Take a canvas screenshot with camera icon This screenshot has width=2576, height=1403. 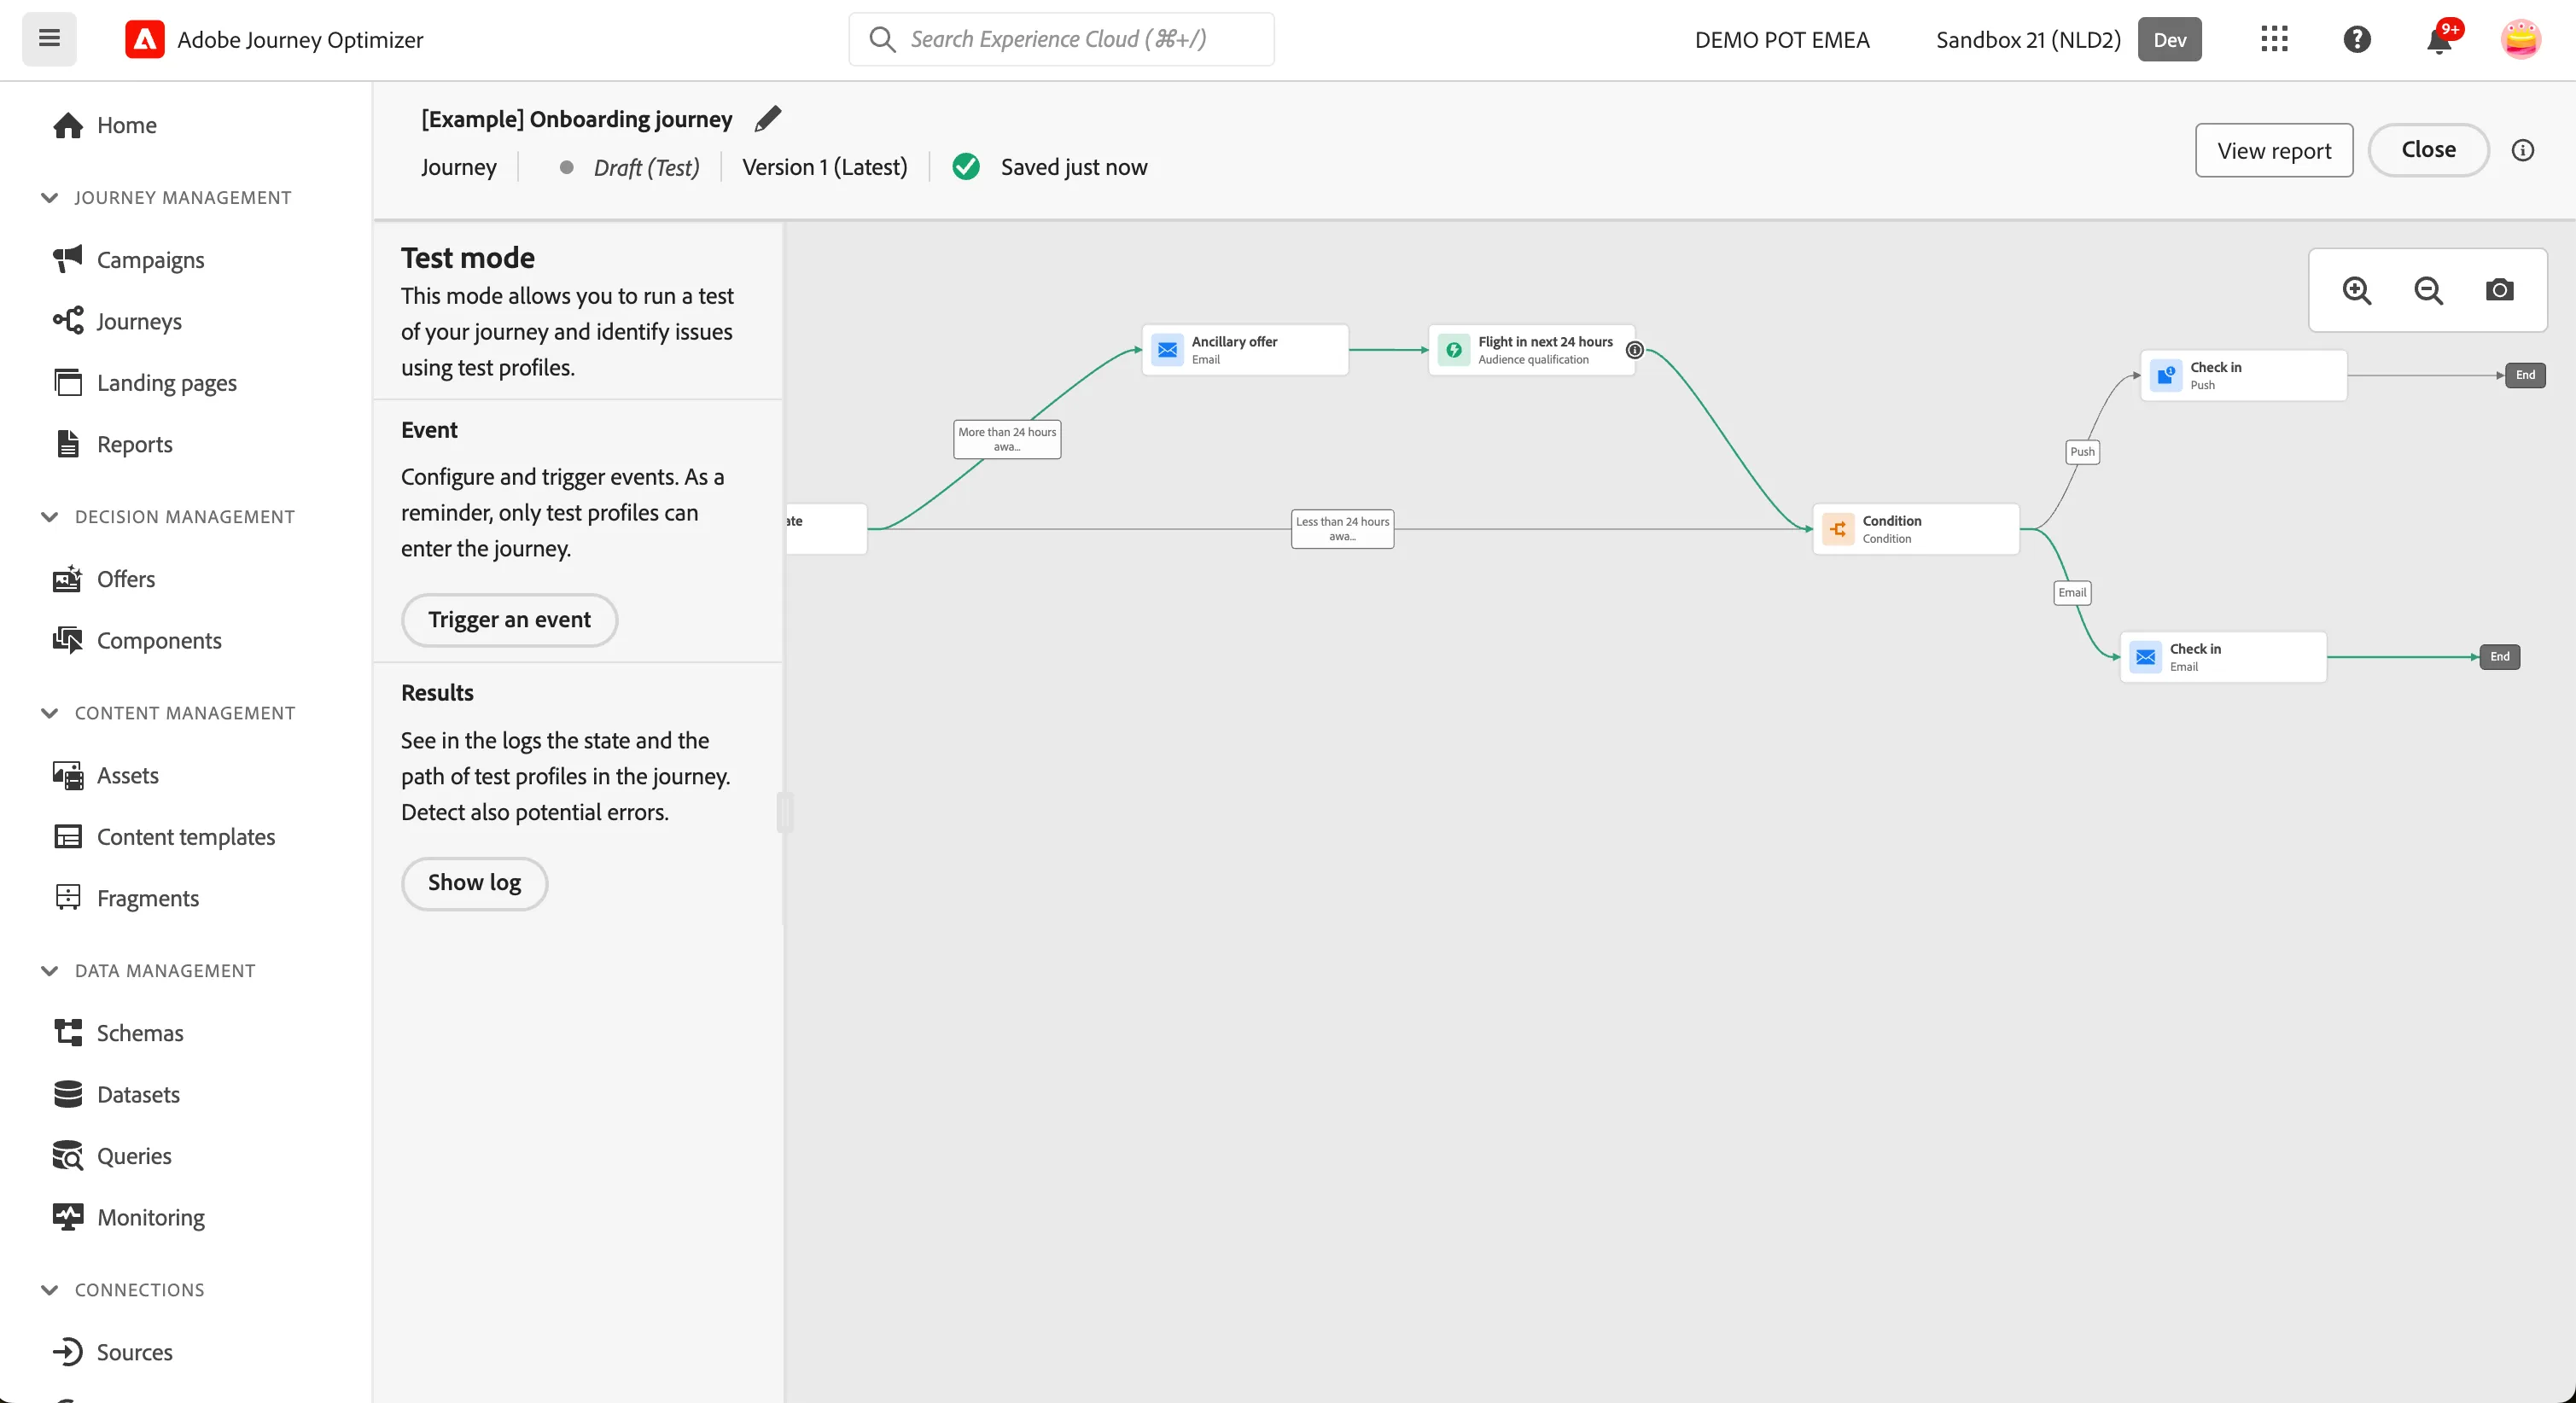pyautogui.click(x=2499, y=290)
